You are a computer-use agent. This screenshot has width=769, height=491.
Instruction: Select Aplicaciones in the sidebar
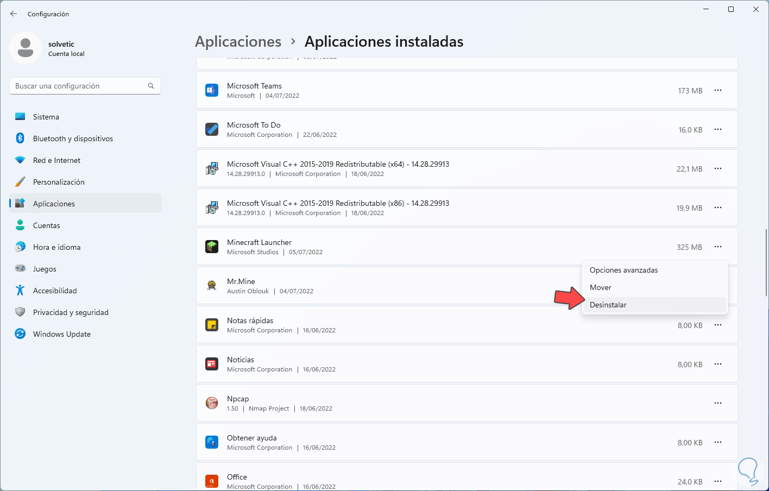pyautogui.click(x=85, y=204)
